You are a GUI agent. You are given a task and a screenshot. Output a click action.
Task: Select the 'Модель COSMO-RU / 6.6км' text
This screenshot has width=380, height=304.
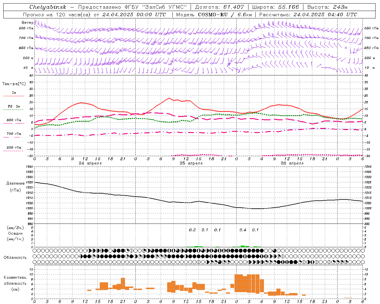coord(213,15)
